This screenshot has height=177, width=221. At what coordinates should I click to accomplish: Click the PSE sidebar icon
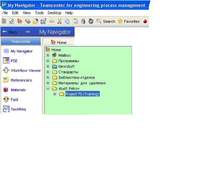pos(6,61)
